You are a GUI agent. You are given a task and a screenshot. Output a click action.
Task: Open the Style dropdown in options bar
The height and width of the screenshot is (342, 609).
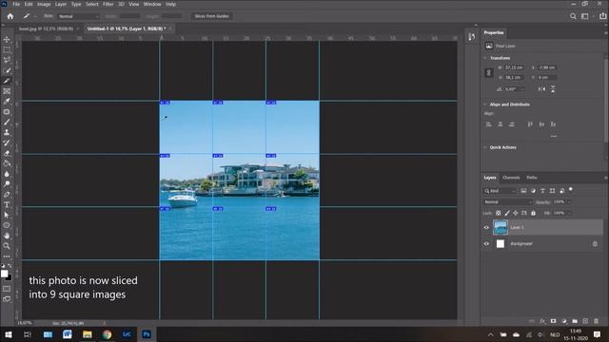[79, 16]
